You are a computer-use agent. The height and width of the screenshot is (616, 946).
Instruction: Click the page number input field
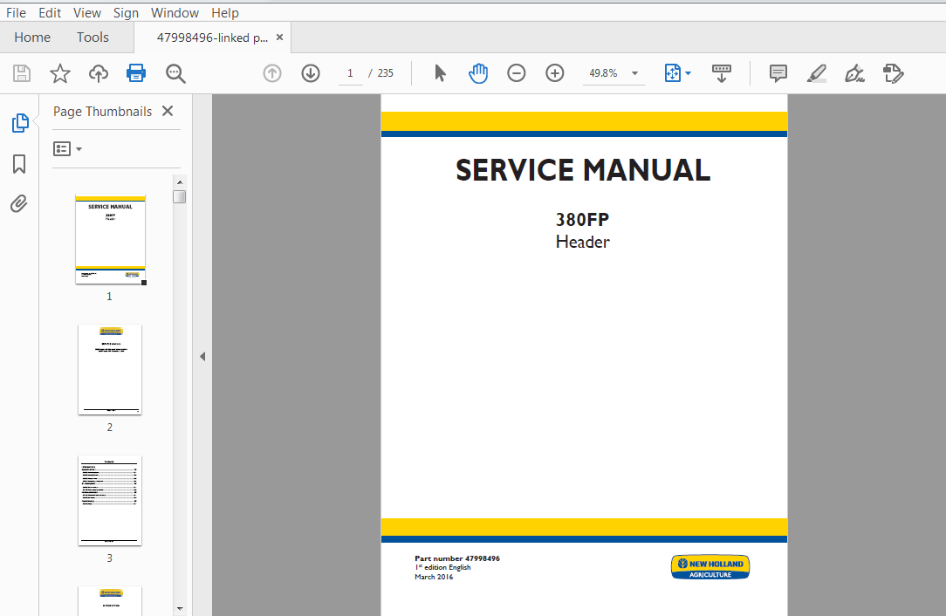point(351,73)
